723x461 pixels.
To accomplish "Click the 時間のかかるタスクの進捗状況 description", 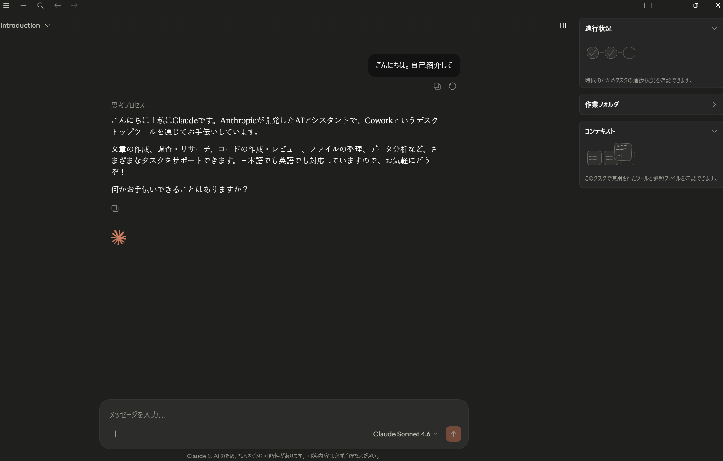I will click(639, 80).
